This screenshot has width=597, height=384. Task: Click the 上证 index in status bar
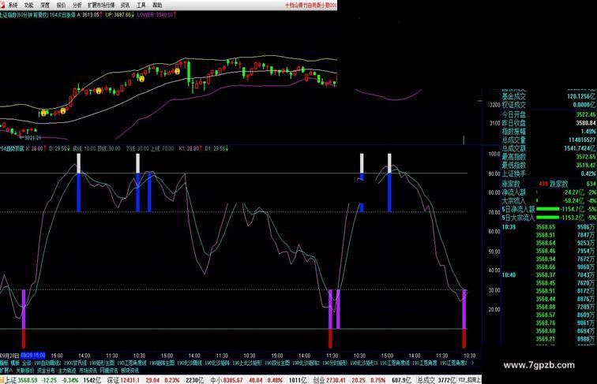tap(11, 380)
